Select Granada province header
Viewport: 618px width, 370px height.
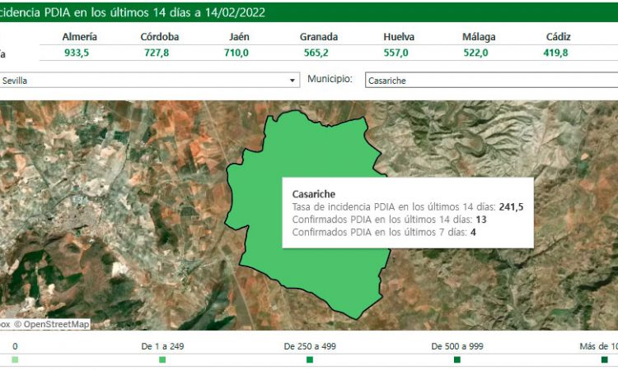pos(319,38)
